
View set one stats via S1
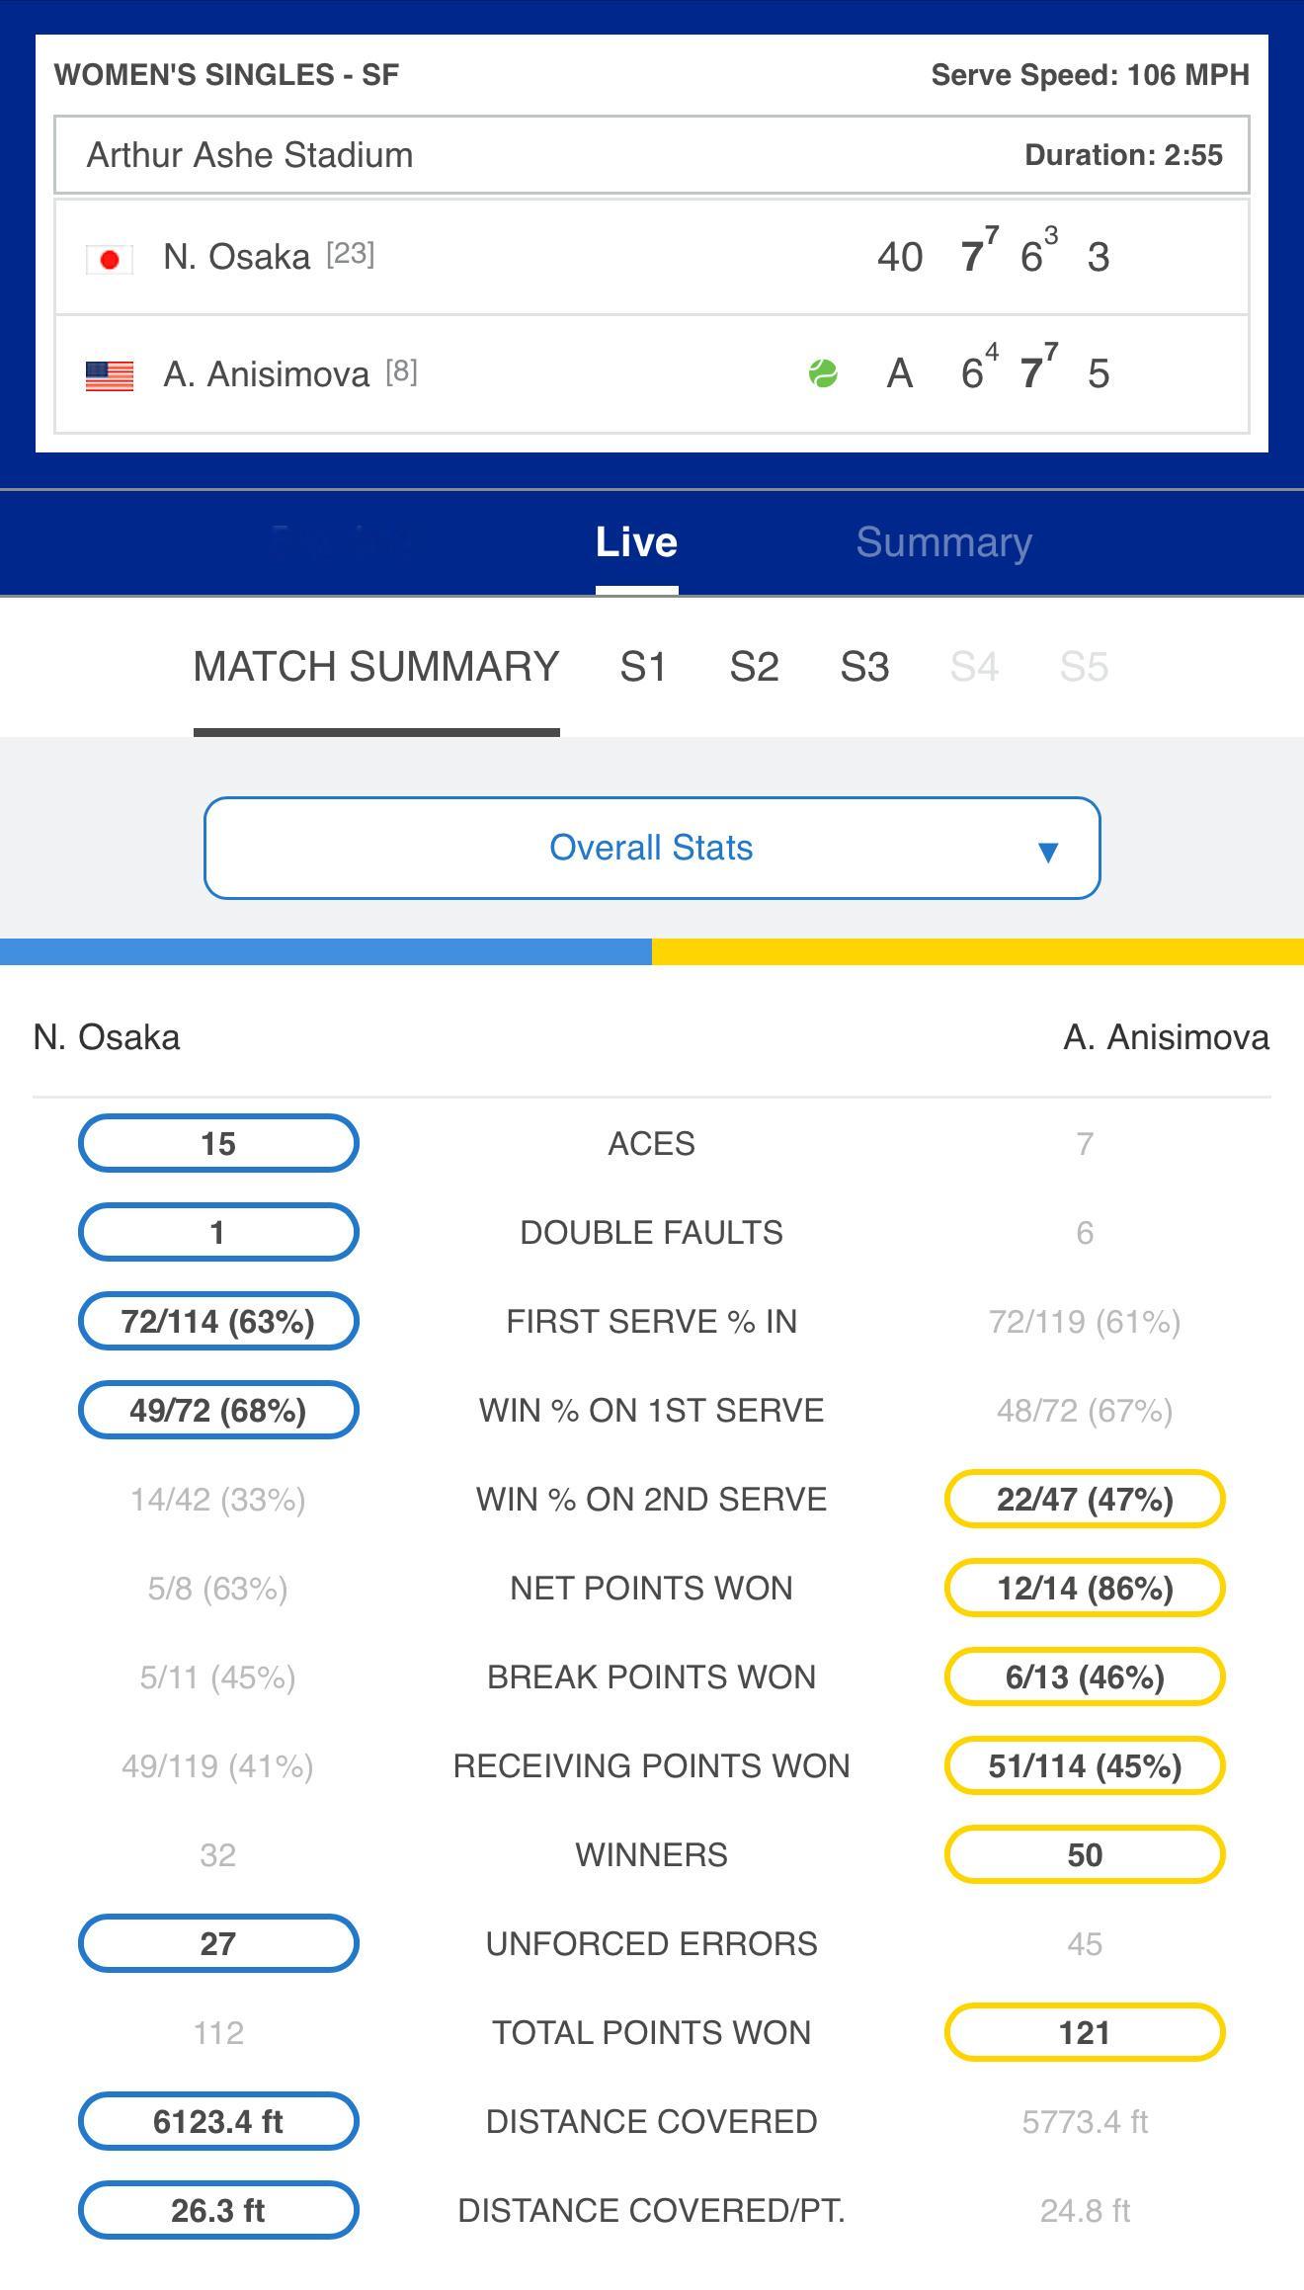pos(643,667)
